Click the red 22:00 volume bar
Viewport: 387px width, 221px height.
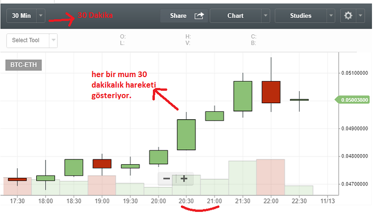pyautogui.click(x=271, y=177)
